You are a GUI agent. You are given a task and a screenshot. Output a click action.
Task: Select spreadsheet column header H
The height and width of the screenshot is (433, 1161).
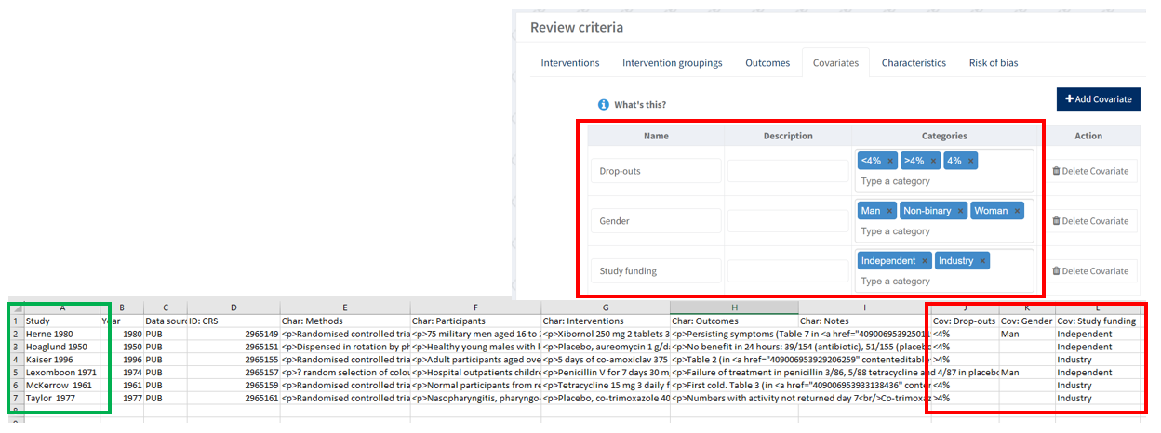tap(733, 308)
